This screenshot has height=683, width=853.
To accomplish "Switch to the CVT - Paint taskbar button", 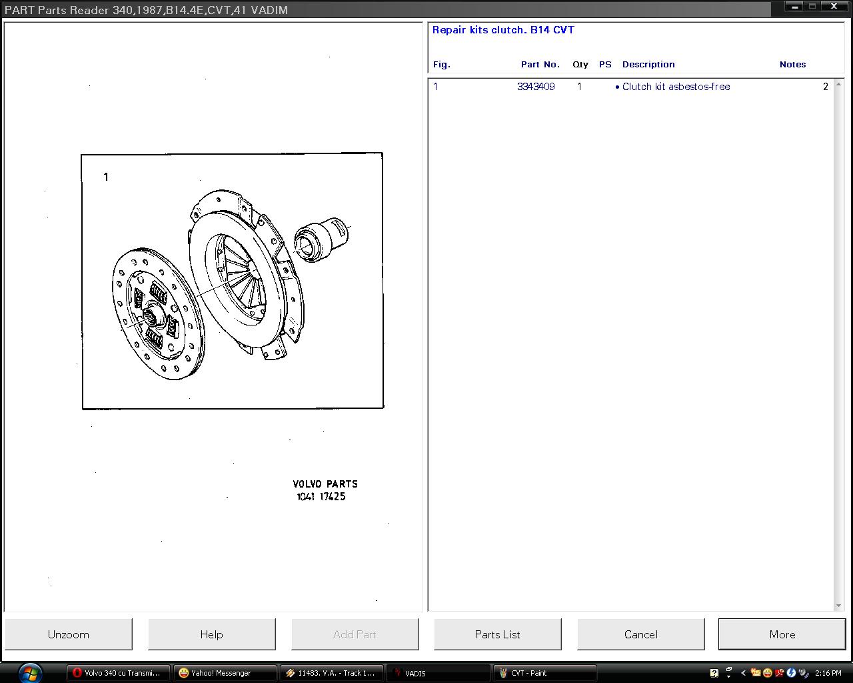I will pyautogui.click(x=544, y=673).
